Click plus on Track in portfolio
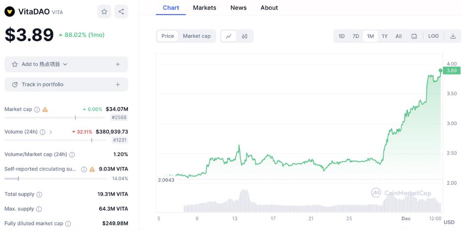462x232 pixels. coord(118,85)
